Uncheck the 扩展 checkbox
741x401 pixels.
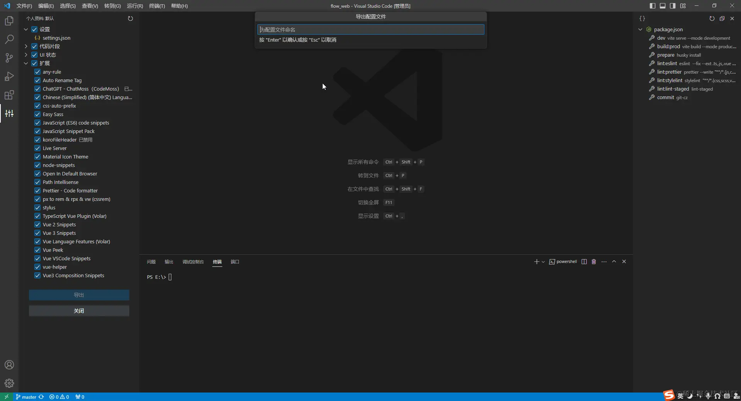click(x=34, y=63)
